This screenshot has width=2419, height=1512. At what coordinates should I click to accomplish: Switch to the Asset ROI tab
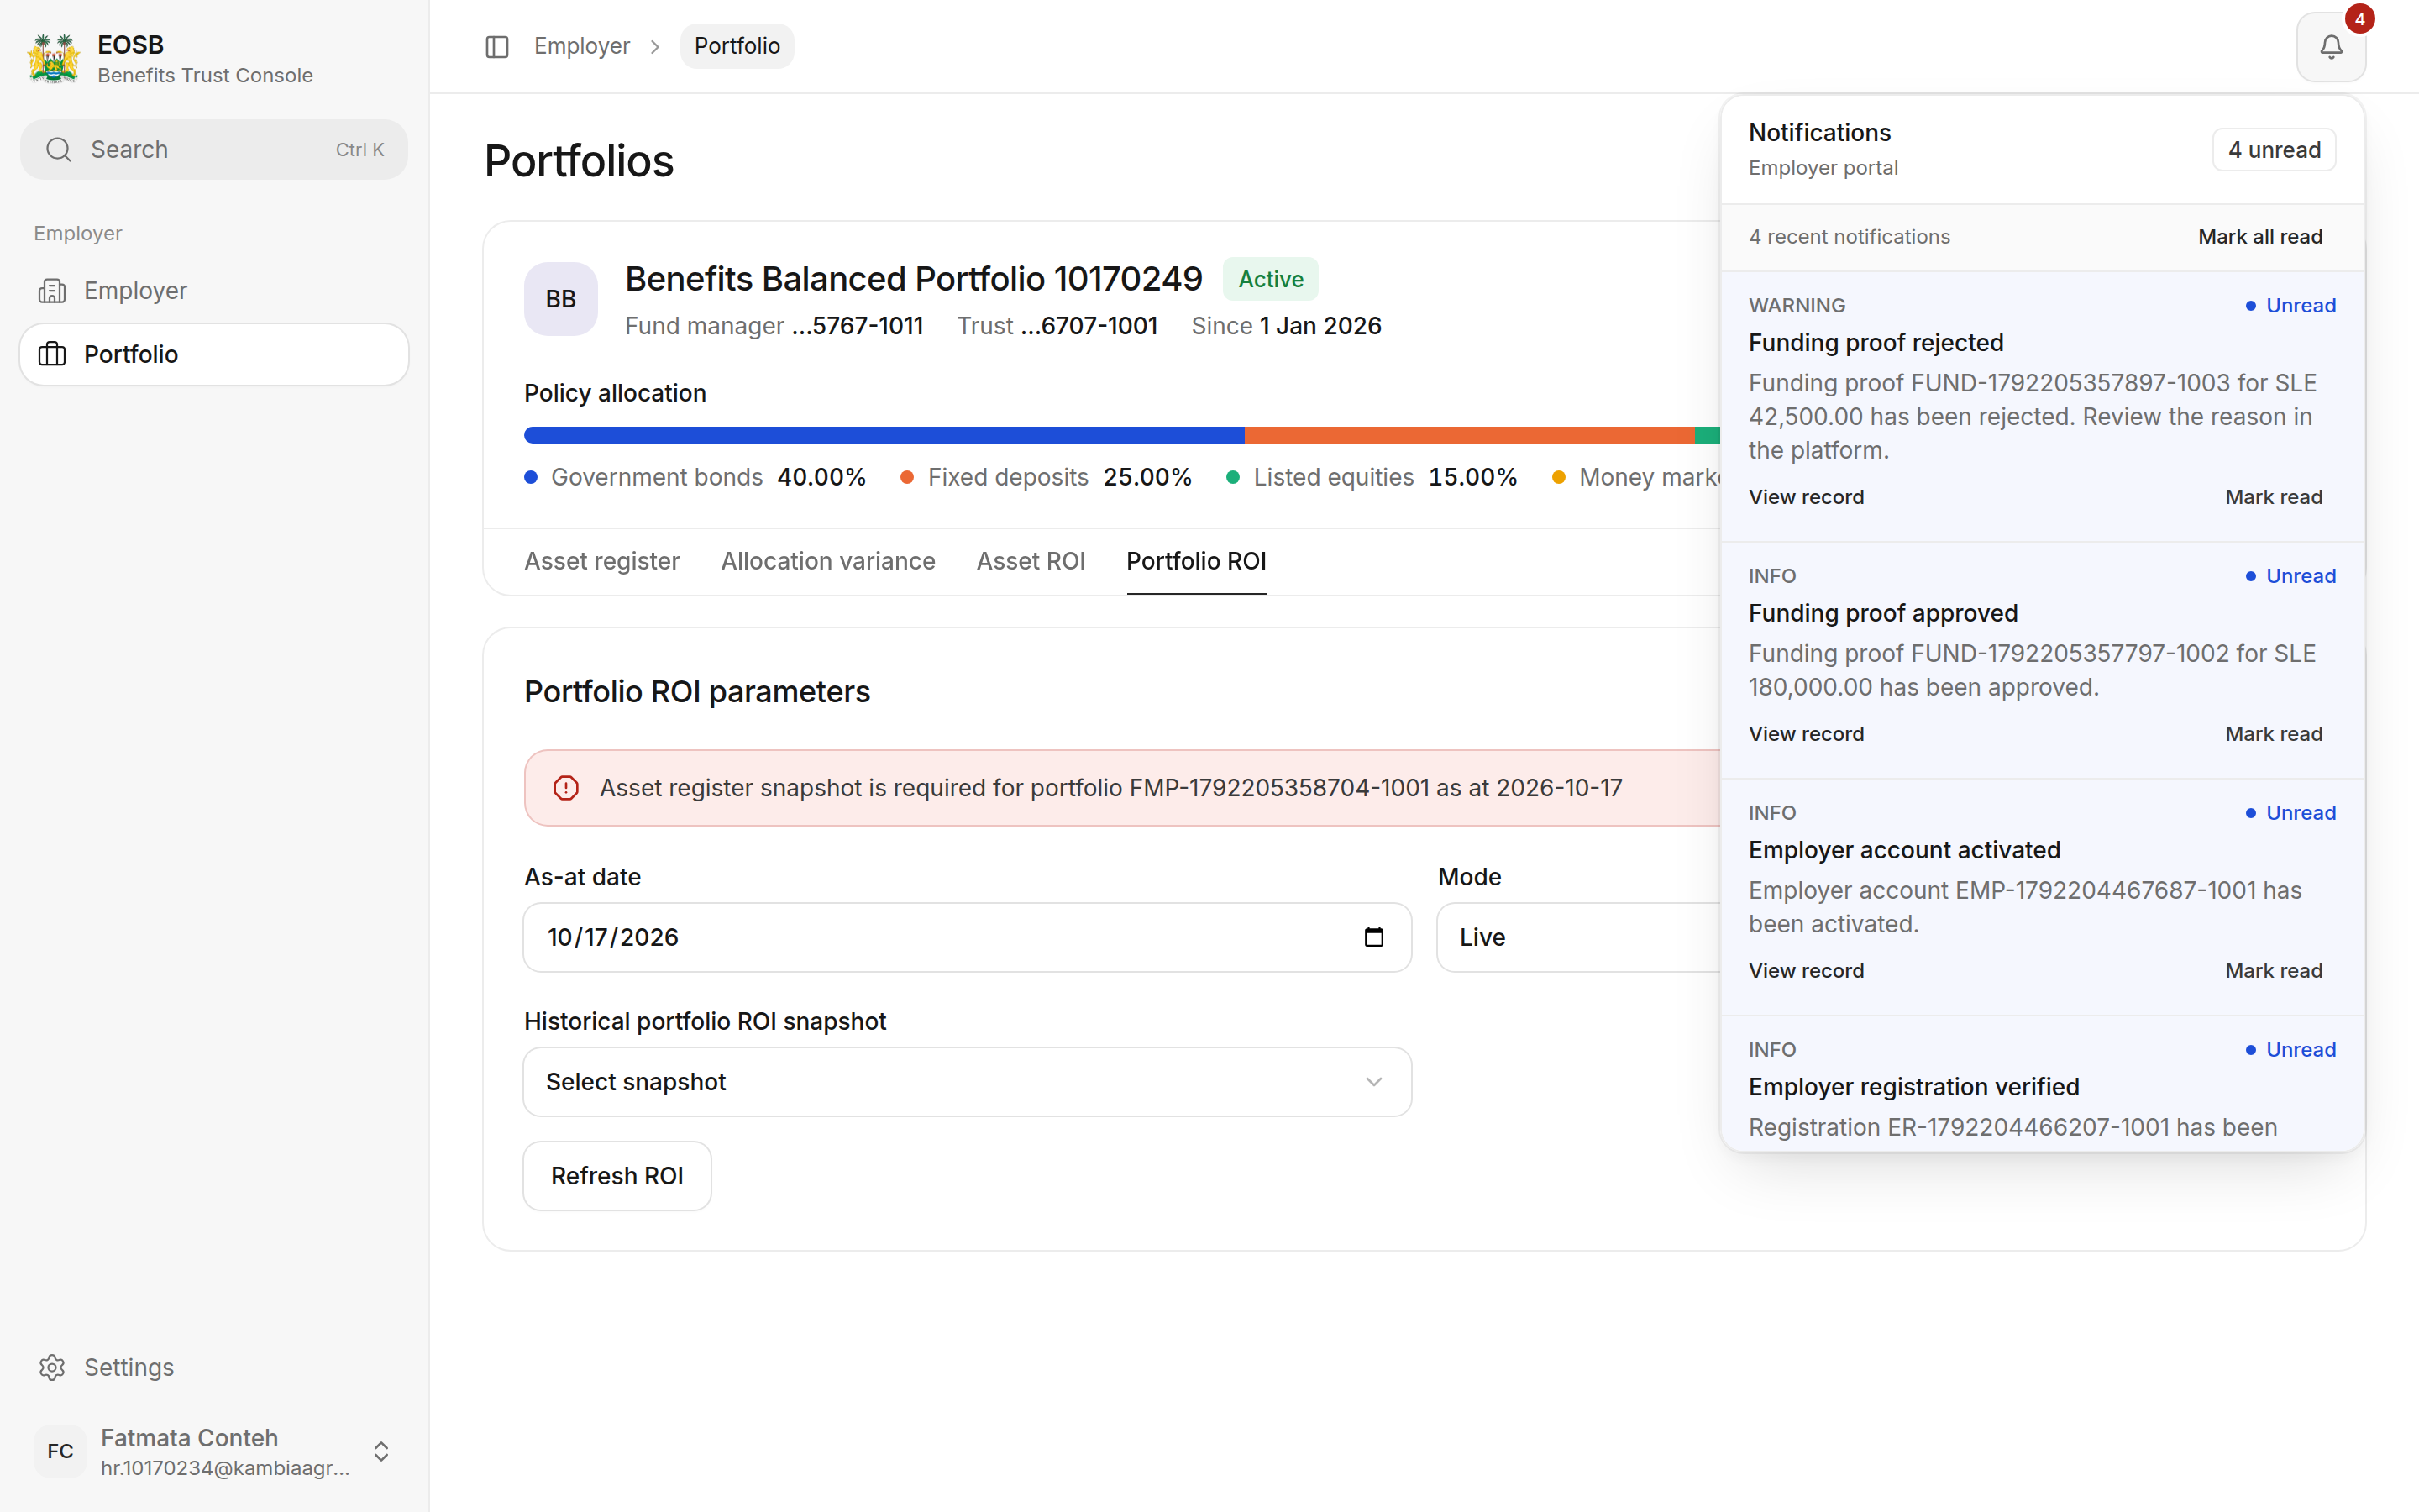[x=1031, y=561]
